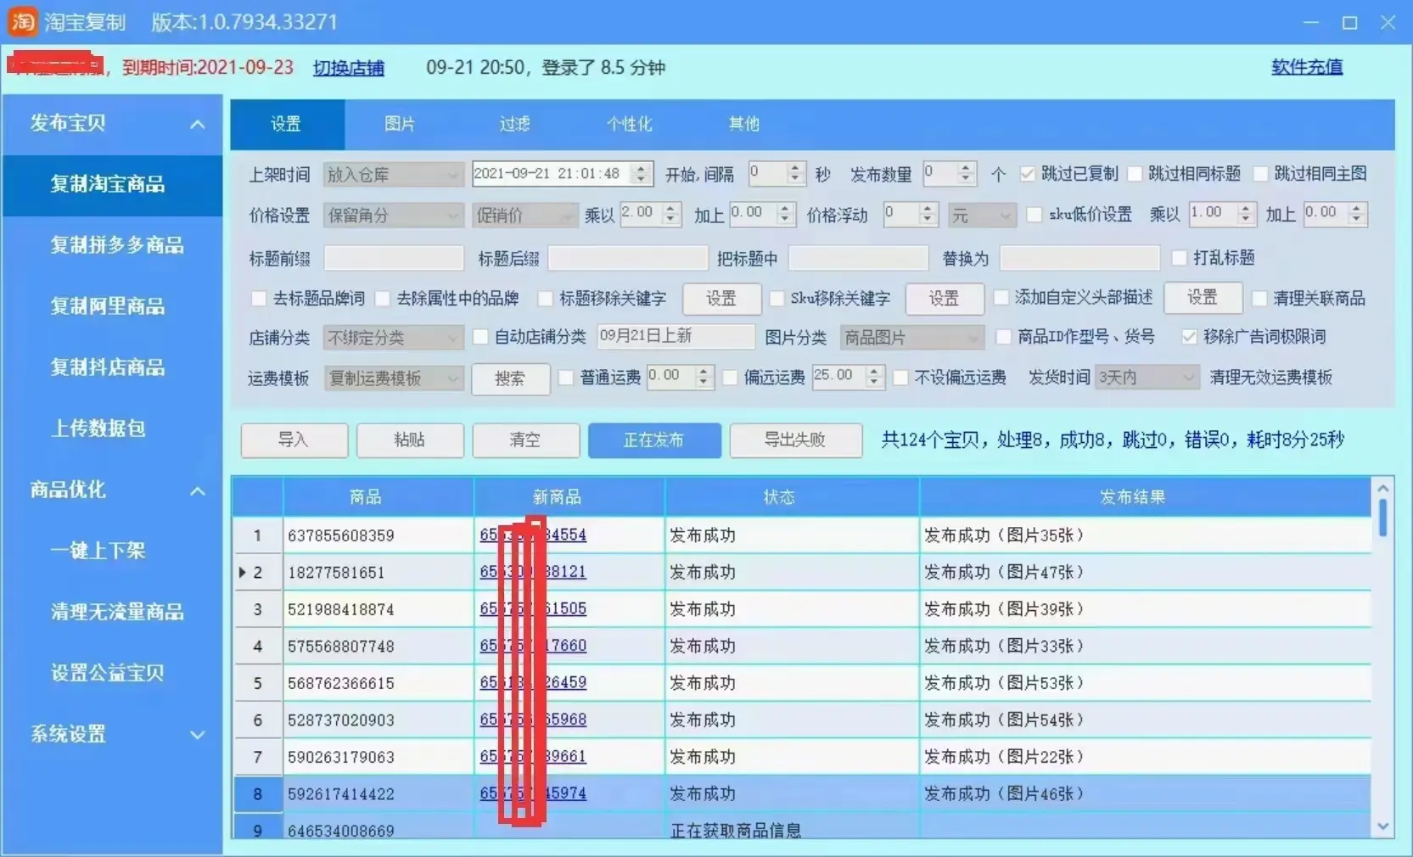Switch to the 其他 tab
Image resolution: width=1413 pixels, height=857 pixels.
744,124
